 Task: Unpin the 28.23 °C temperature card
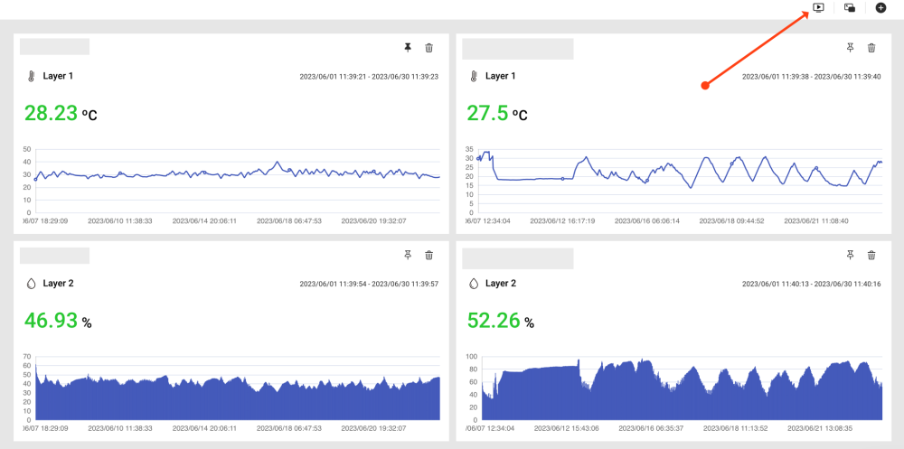click(x=408, y=48)
